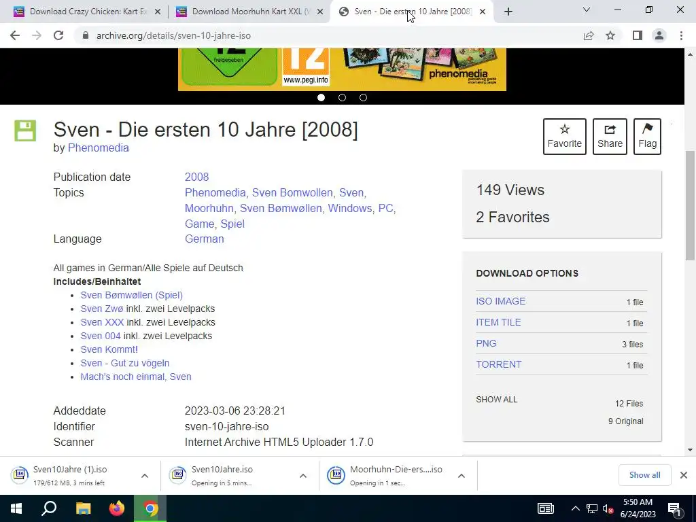Close the Sven 10 Jahre tab

tap(483, 12)
